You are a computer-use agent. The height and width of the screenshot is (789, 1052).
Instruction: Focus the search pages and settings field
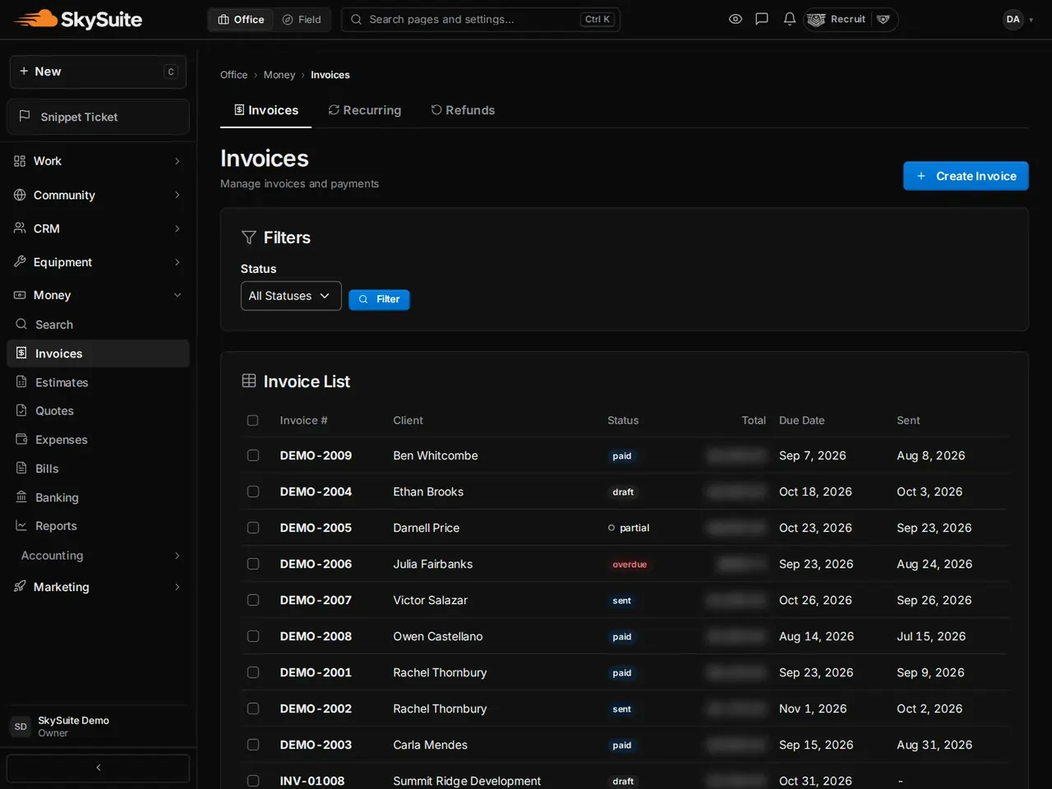pyautogui.click(x=481, y=20)
